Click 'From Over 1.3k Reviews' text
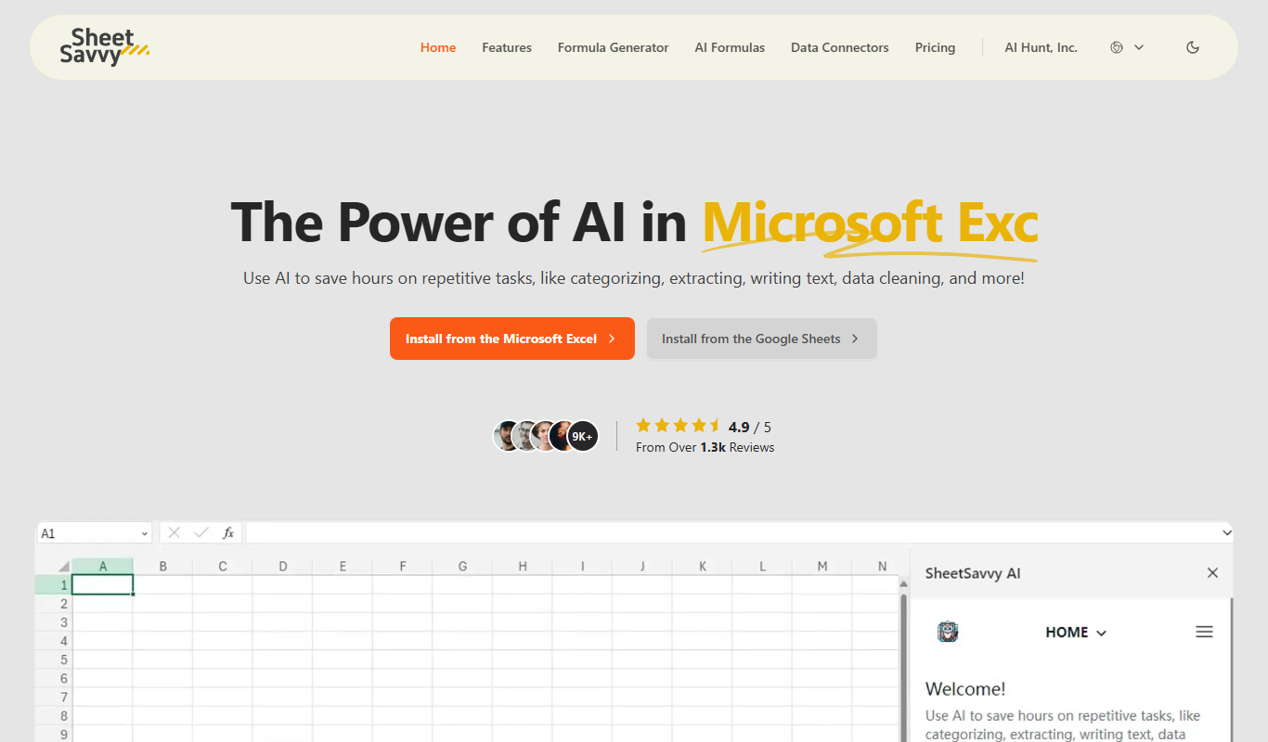This screenshot has height=742, width=1268. click(x=705, y=447)
